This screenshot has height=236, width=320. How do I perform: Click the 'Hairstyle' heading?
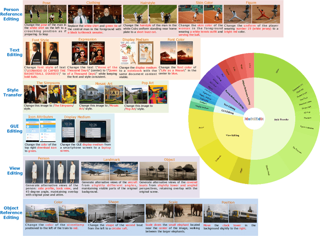147,3
